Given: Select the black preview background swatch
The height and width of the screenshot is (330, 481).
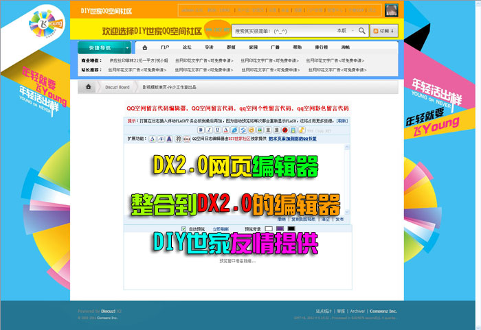Looking at the screenshot, I should tap(291, 228).
